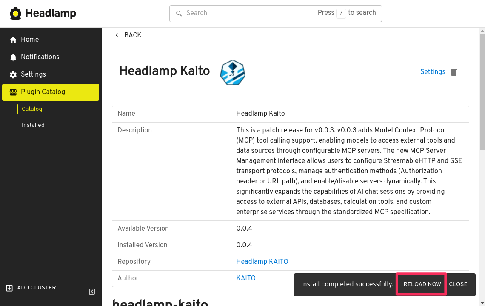Image resolution: width=485 pixels, height=306 pixels.
Task: Uninstall plugin with the trash icon
Action: [x=454, y=72]
